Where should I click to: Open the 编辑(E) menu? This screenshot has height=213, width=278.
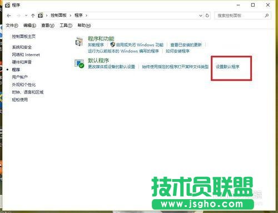click(29, 26)
